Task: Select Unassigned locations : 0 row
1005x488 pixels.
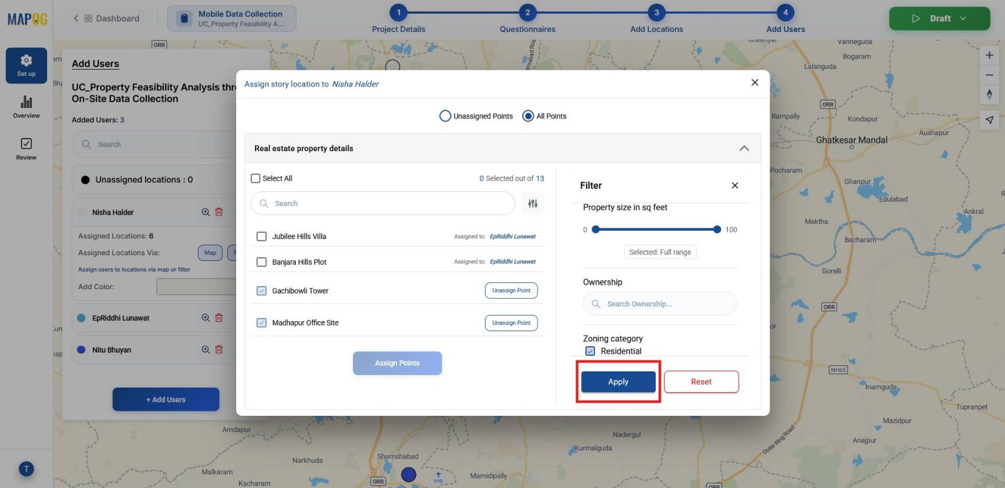Action: 155,179
